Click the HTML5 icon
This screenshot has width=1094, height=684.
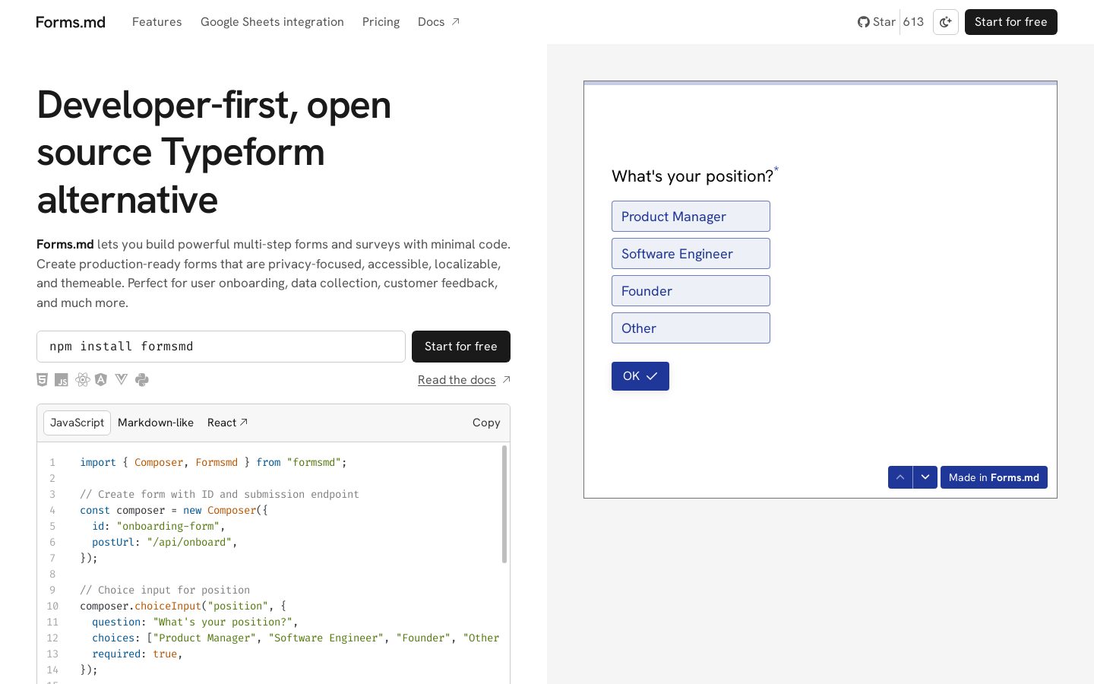(43, 380)
